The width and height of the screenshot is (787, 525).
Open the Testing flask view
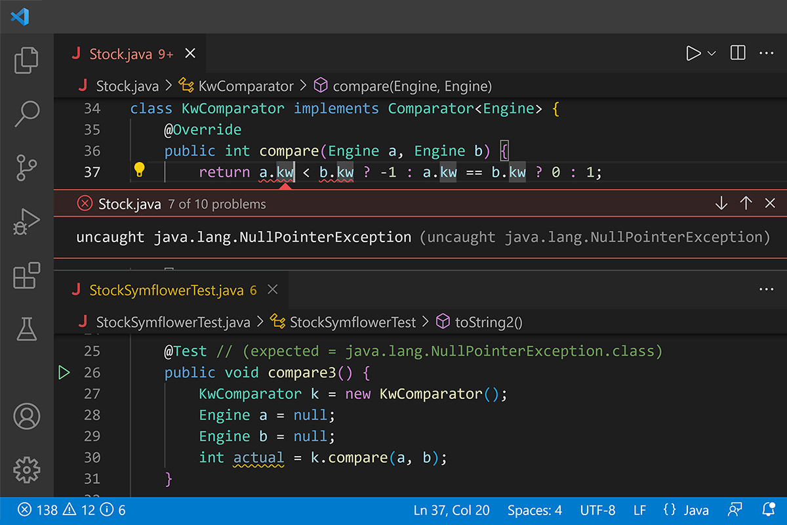27,329
